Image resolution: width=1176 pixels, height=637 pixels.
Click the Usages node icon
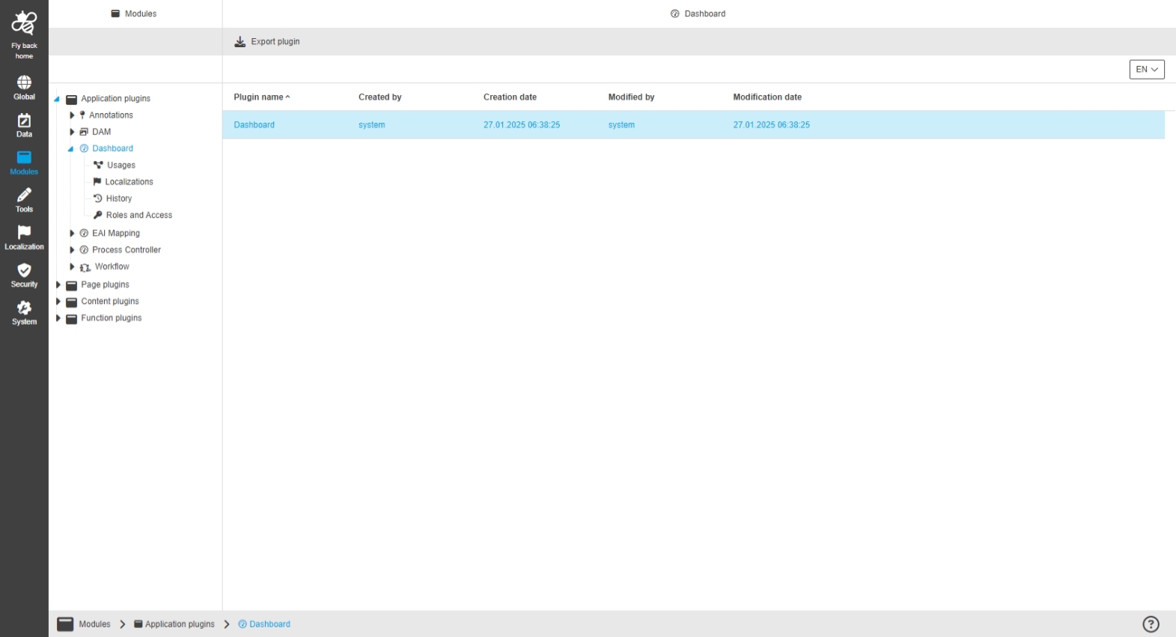click(x=98, y=165)
